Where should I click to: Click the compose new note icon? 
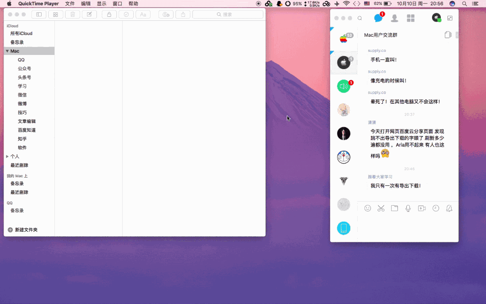(x=89, y=15)
